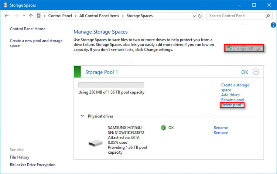Go up one folder level
The image size is (277, 174).
pos(31,16)
